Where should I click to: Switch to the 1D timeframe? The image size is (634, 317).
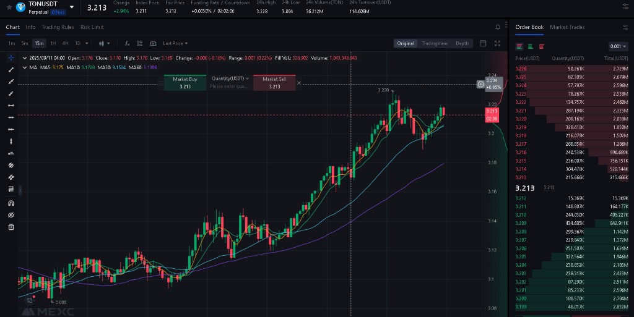click(x=77, y=43)
